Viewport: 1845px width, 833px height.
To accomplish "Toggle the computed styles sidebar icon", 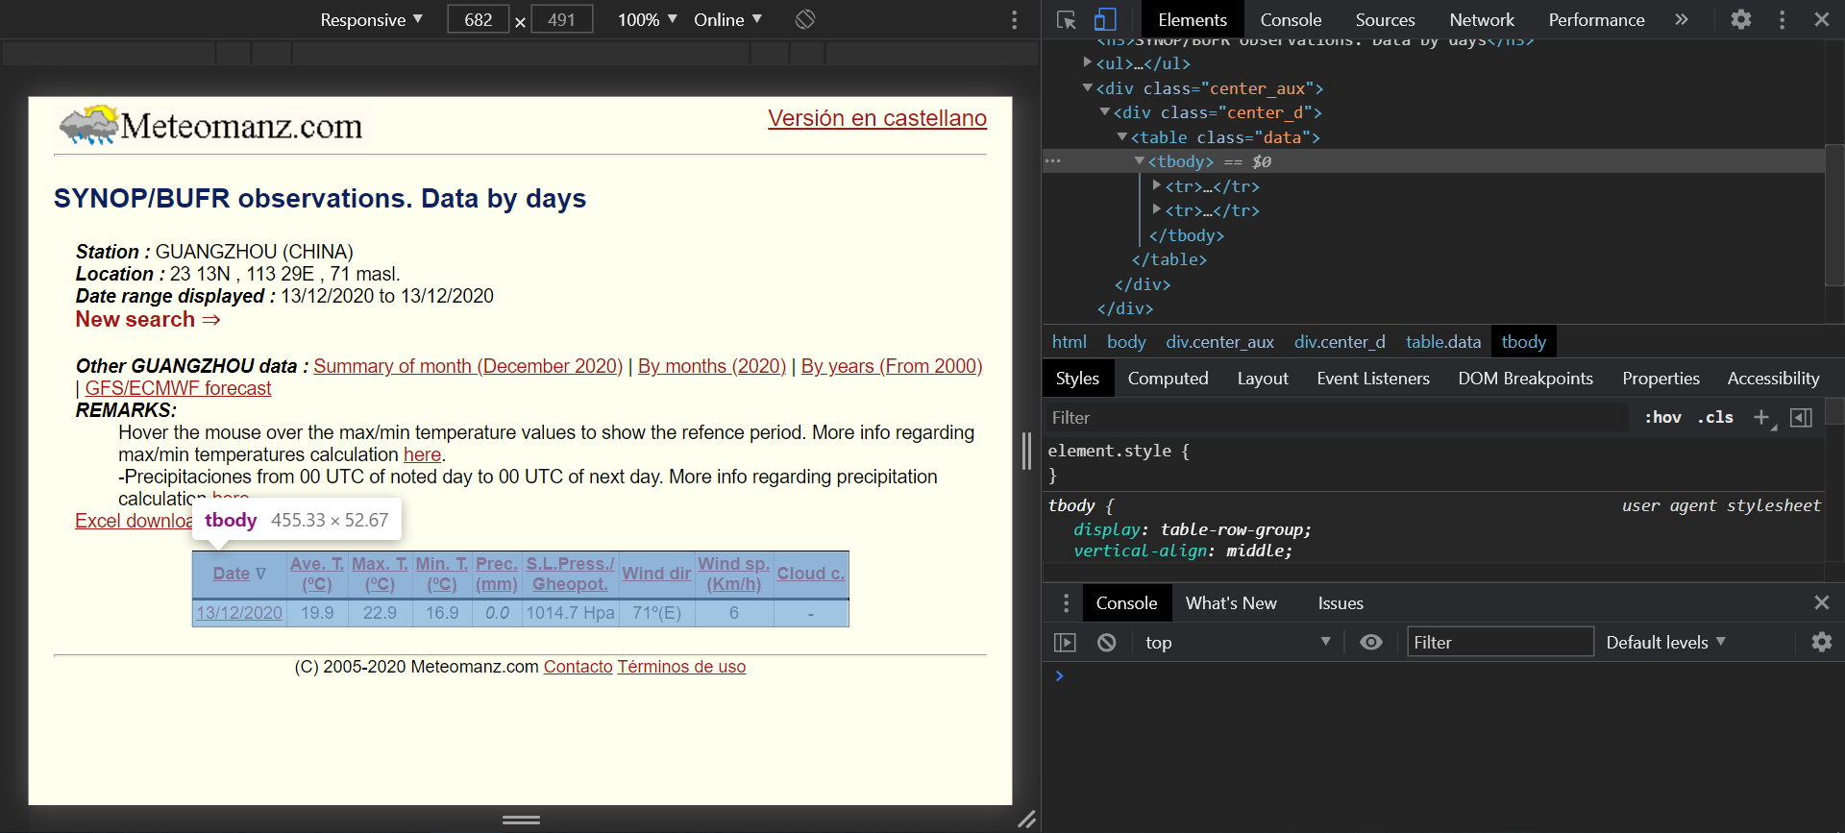I will tap(1802, 417).
